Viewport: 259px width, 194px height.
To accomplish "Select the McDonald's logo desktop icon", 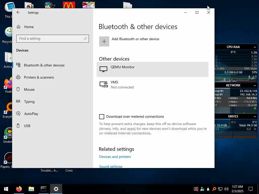I will [x=69, y=5].
